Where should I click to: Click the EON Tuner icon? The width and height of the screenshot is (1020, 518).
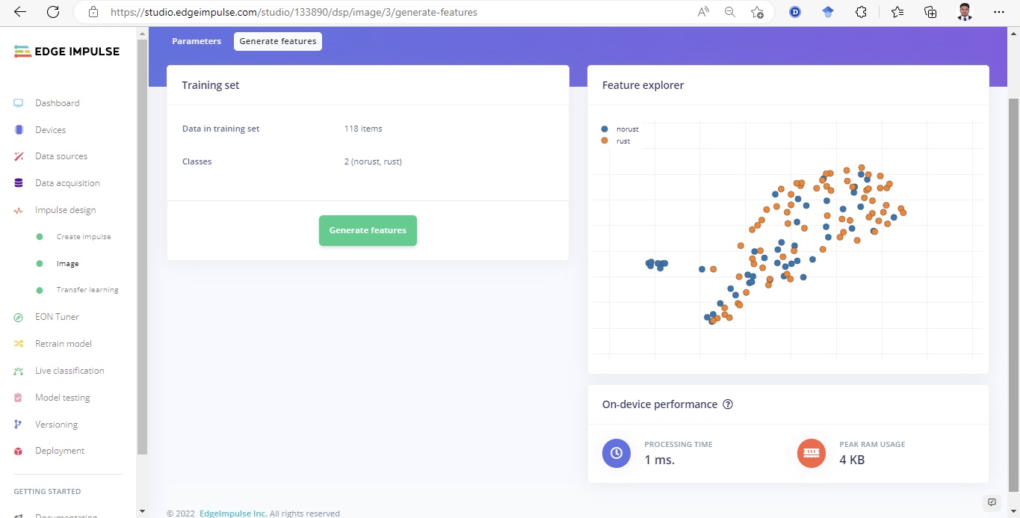(x=19, y=317)
